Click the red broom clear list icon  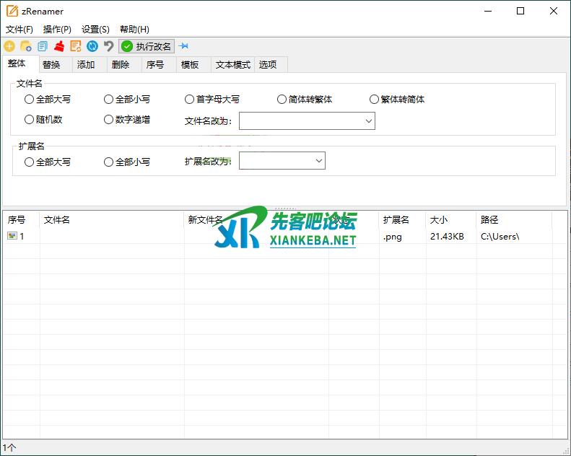pyautogui.click(x=59, y=46)
